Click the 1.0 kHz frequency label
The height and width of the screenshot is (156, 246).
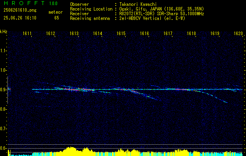pyautogui.click(x=3, y=70)
